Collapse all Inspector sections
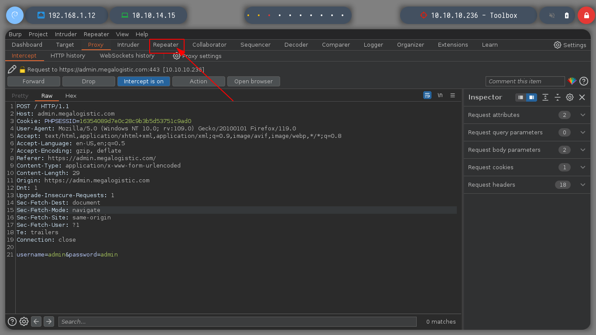This screenshot has height=335, width=596. pyautogui.click(x=557, y=97)
